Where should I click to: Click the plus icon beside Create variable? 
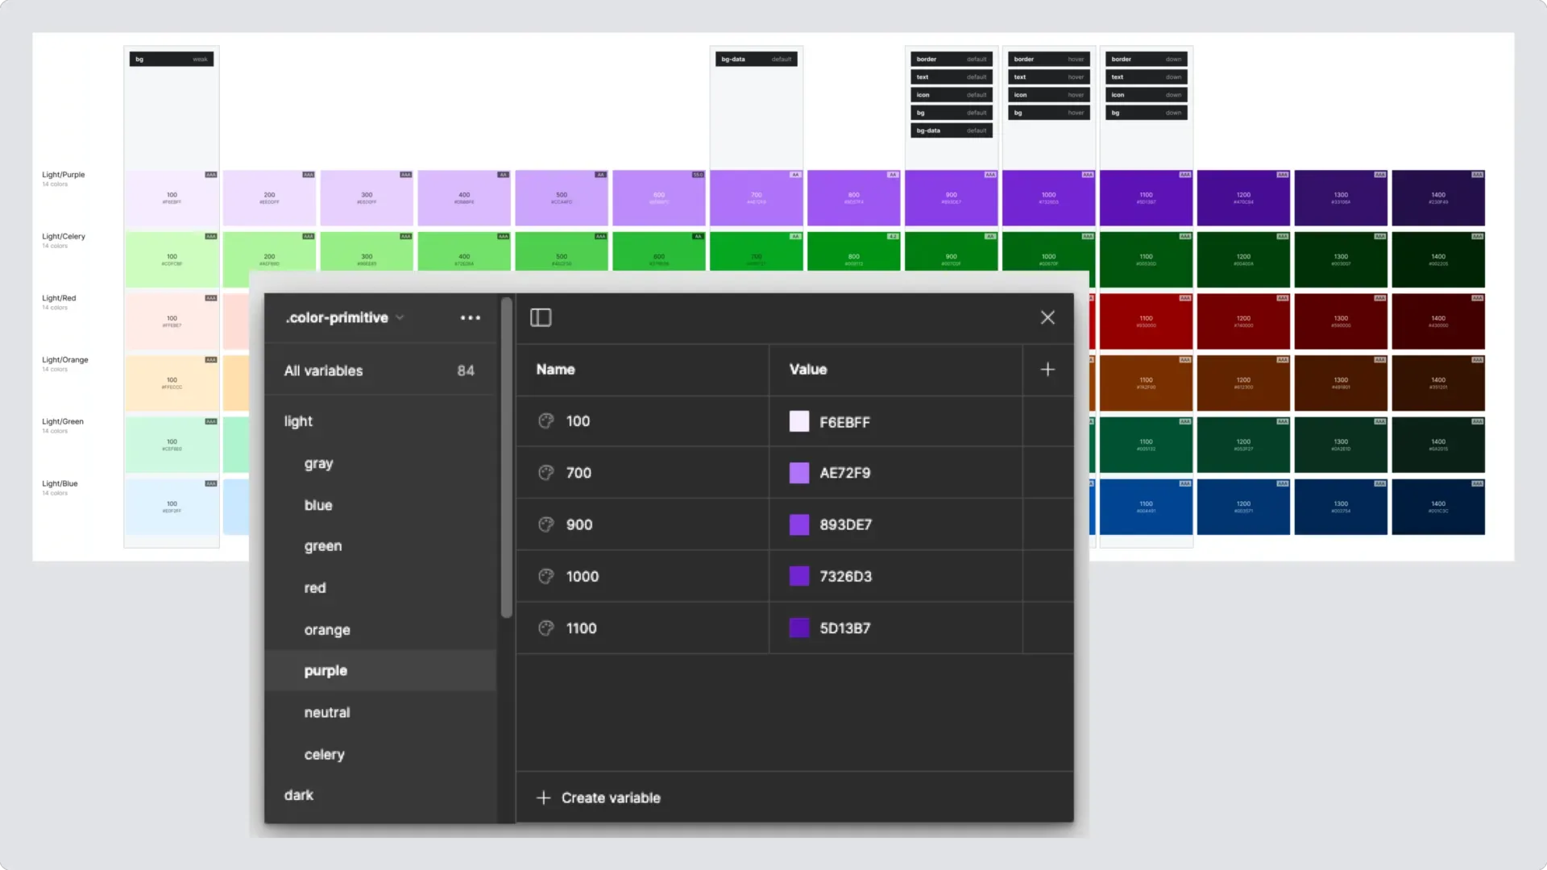(544, 797)
